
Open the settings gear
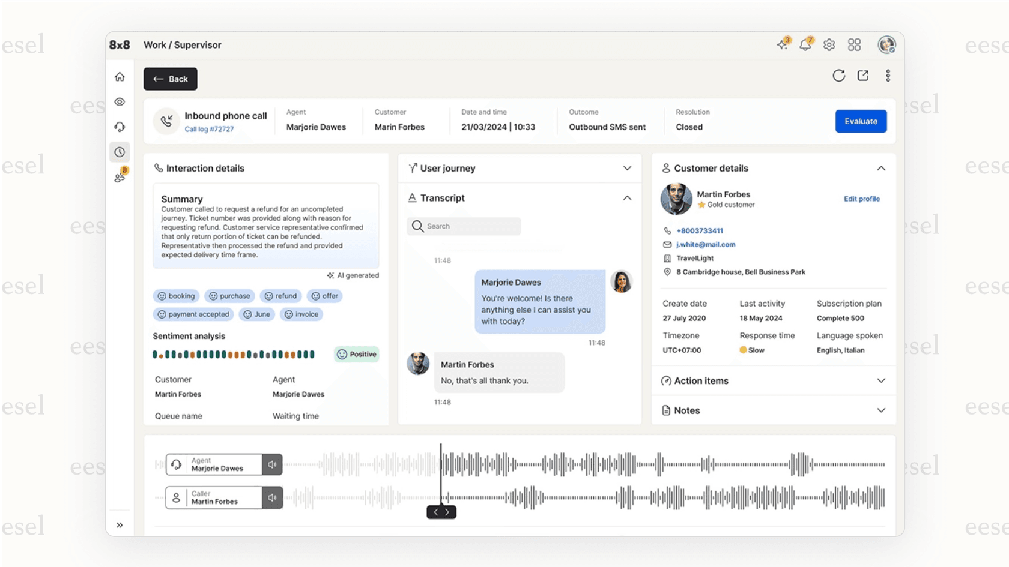tap(829, 44)
